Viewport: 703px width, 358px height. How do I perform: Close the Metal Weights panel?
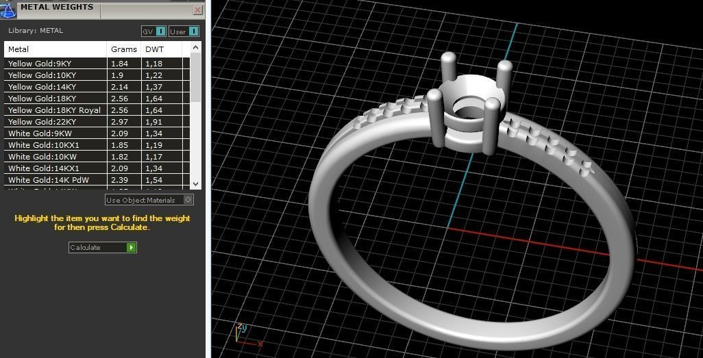198,10
